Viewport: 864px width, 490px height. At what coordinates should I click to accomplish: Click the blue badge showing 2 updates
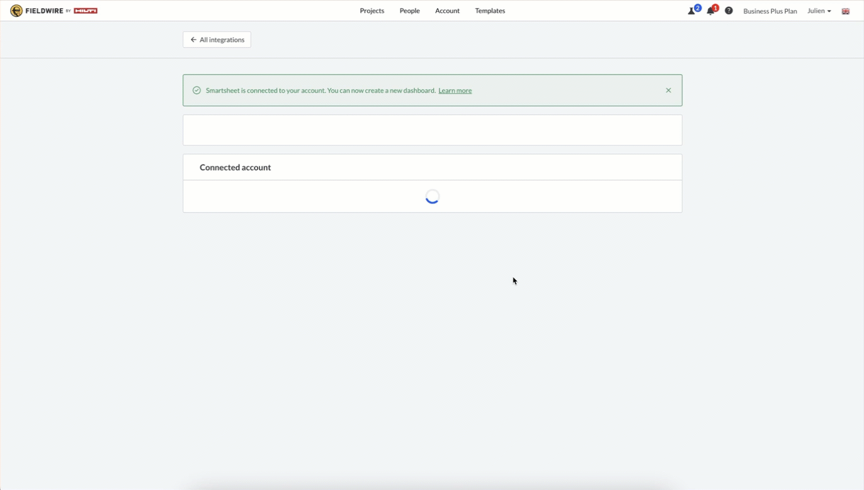tap(697, 8)
